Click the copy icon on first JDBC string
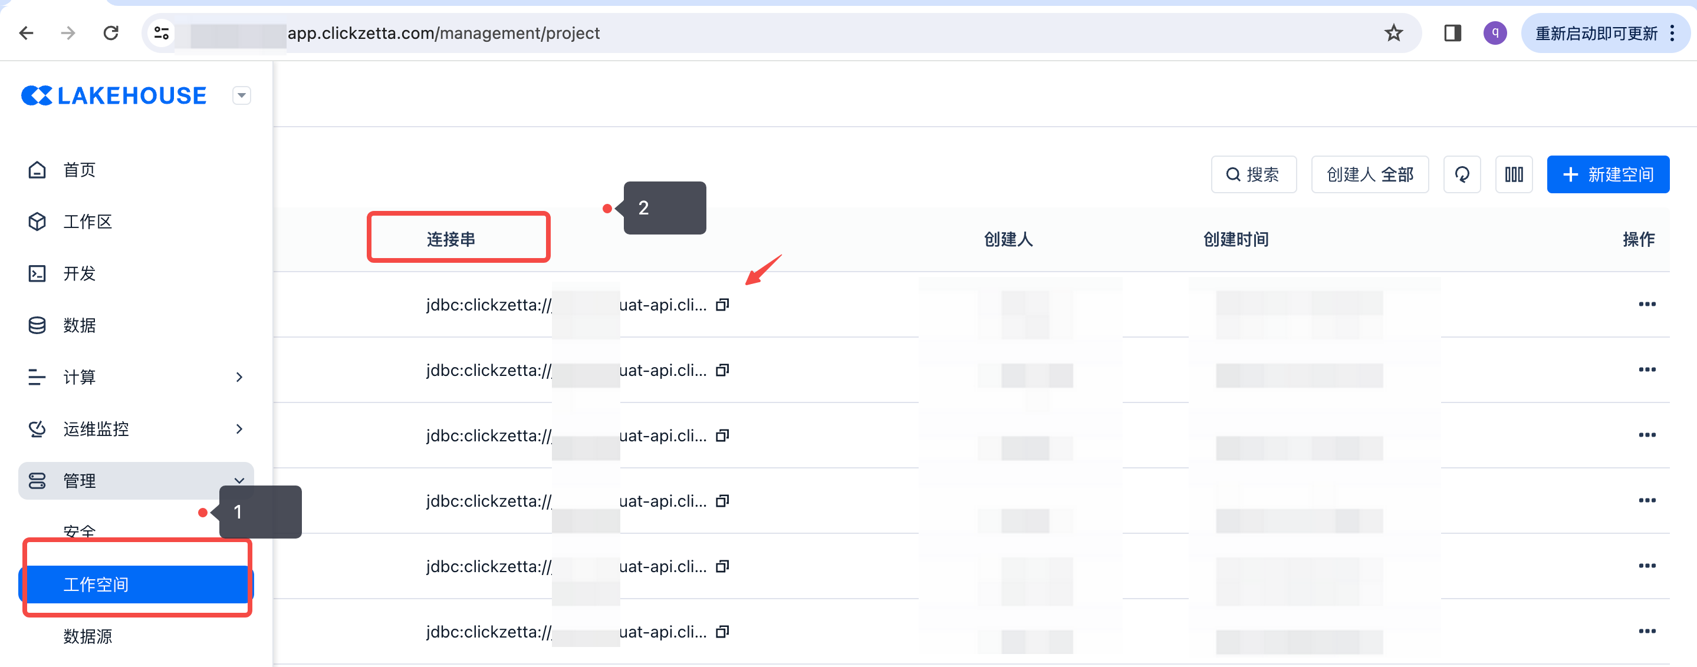This screenshot has width=1697, height=667. [x=723, y=305]
